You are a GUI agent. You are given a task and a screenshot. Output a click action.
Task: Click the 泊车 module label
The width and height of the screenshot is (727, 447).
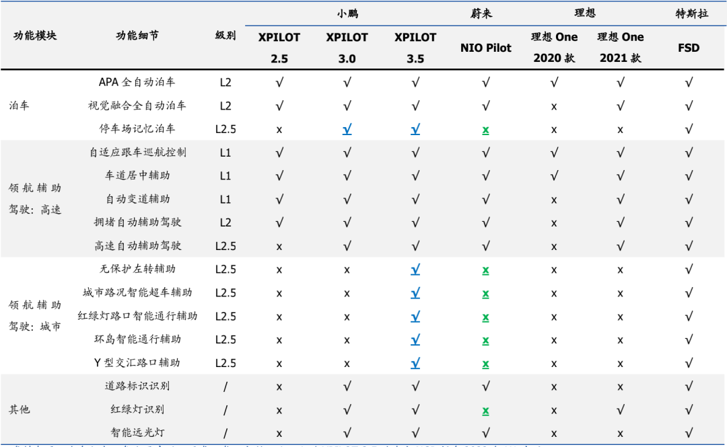coord(19,106)
